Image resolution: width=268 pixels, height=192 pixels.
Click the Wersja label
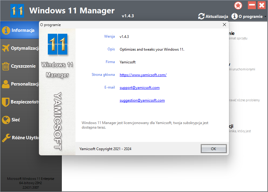click(x=109, y=36)
